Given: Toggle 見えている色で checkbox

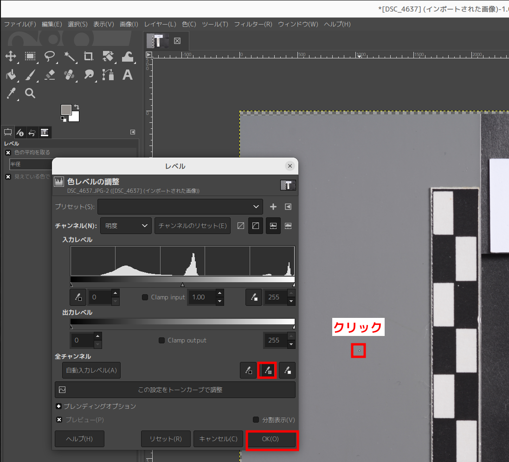Looking at the screenshot, I should pos(8,177).
